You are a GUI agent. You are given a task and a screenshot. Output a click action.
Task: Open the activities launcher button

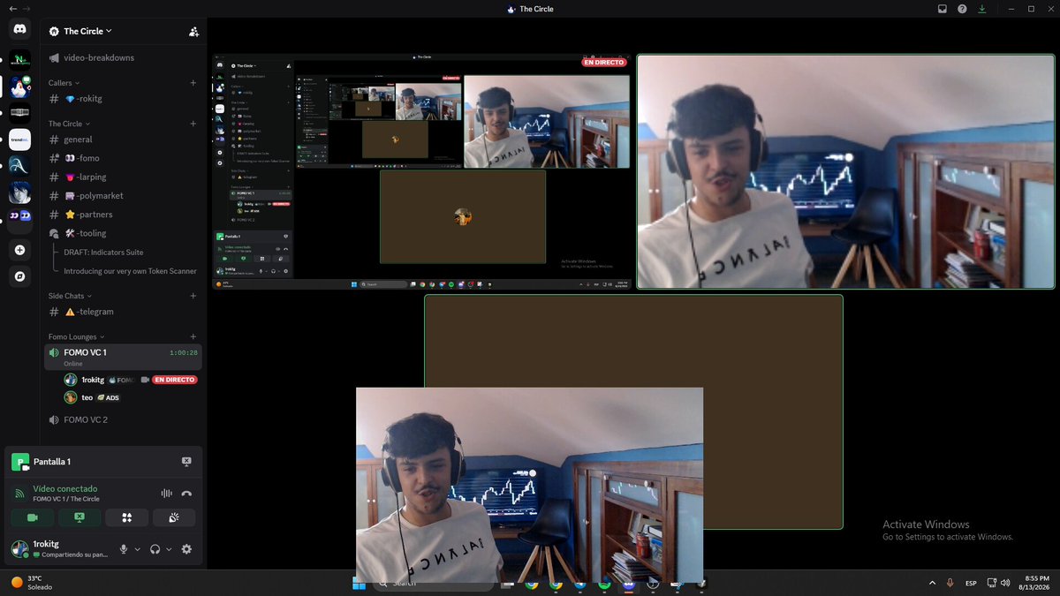point(126,517)
